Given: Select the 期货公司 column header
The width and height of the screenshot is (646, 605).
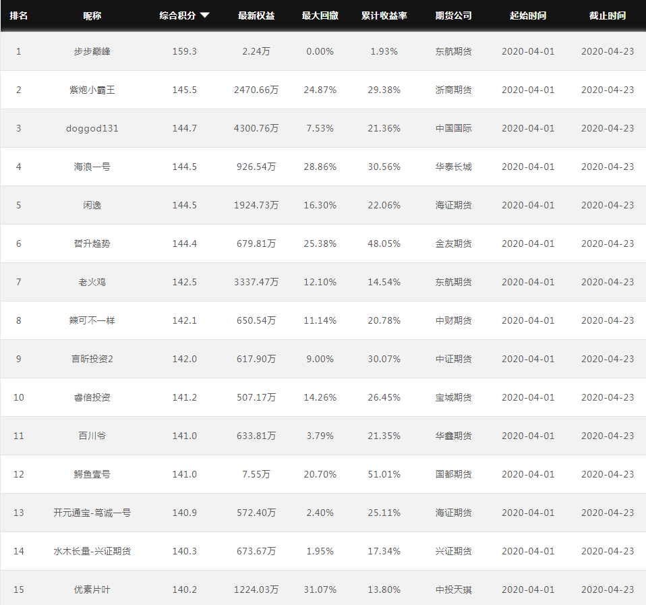Looking at the screenshot, I should point(454,16).
